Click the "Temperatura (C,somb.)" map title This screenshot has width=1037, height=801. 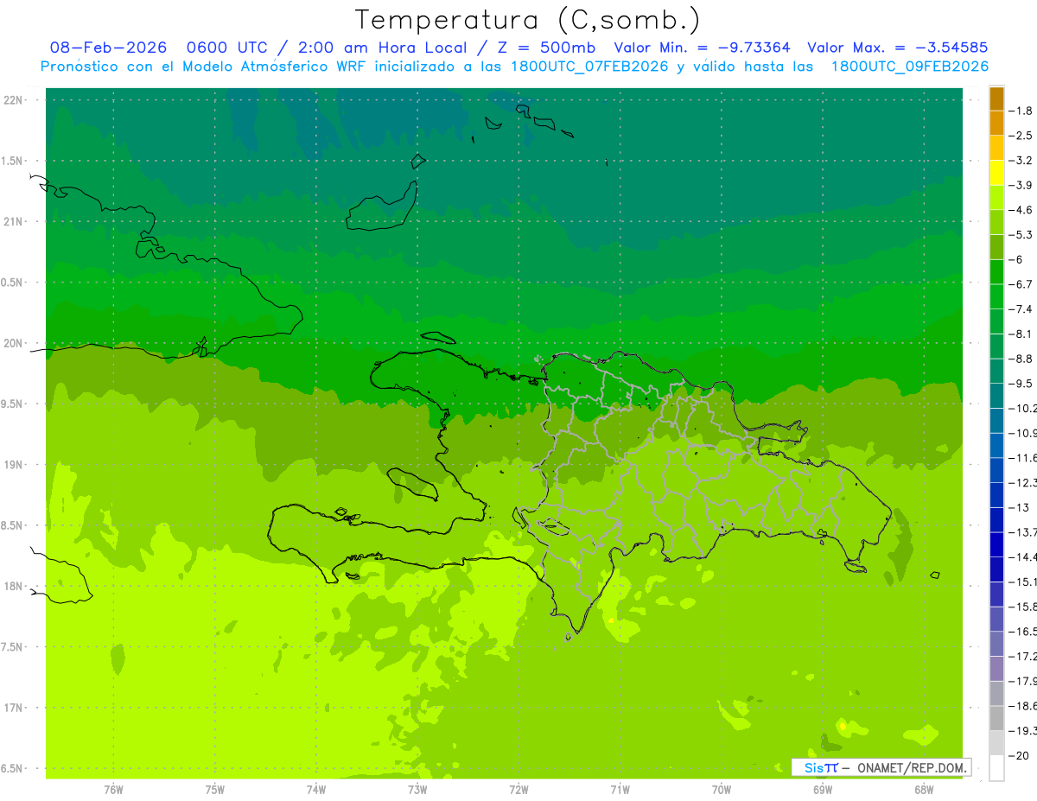[x=527, y=20]
